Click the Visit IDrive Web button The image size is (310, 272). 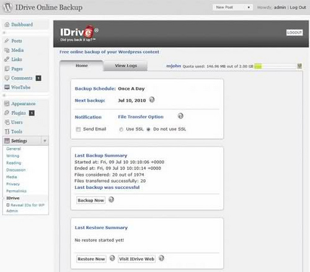pyautogui.click(x=136, y=259)
